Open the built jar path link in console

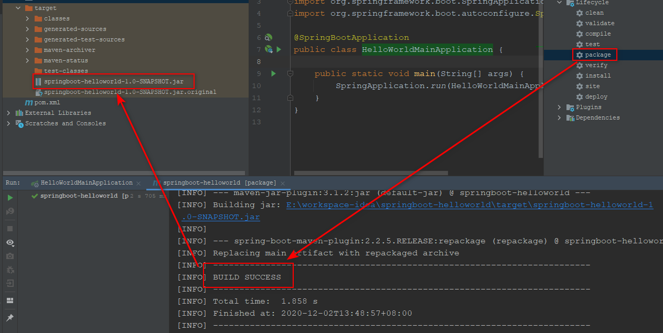469,205
